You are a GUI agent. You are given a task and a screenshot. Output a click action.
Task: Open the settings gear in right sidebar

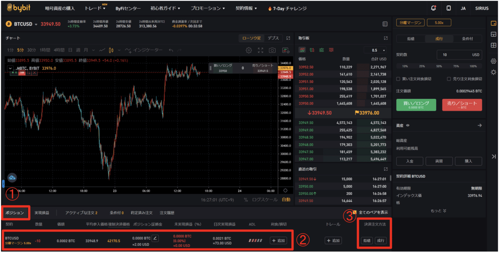(493, 61)
